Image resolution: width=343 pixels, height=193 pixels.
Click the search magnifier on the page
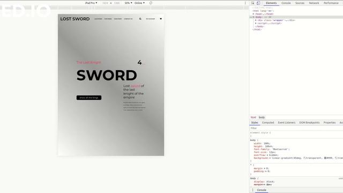pyautogui.click(x=140, y=19)
